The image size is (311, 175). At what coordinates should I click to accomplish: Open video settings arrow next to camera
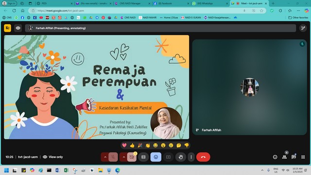pyautogui.click(x=124, y=157)
